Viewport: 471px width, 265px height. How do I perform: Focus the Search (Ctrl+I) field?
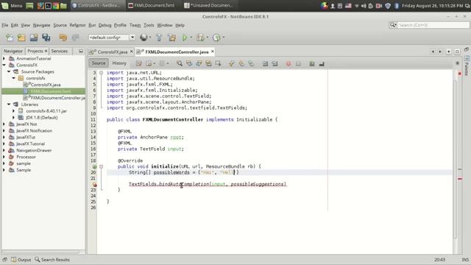coord(433,25)
